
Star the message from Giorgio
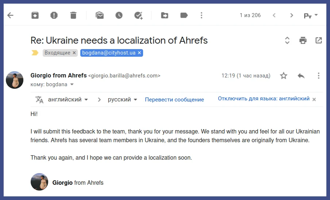pyautogui.click(x=284, y=76)
